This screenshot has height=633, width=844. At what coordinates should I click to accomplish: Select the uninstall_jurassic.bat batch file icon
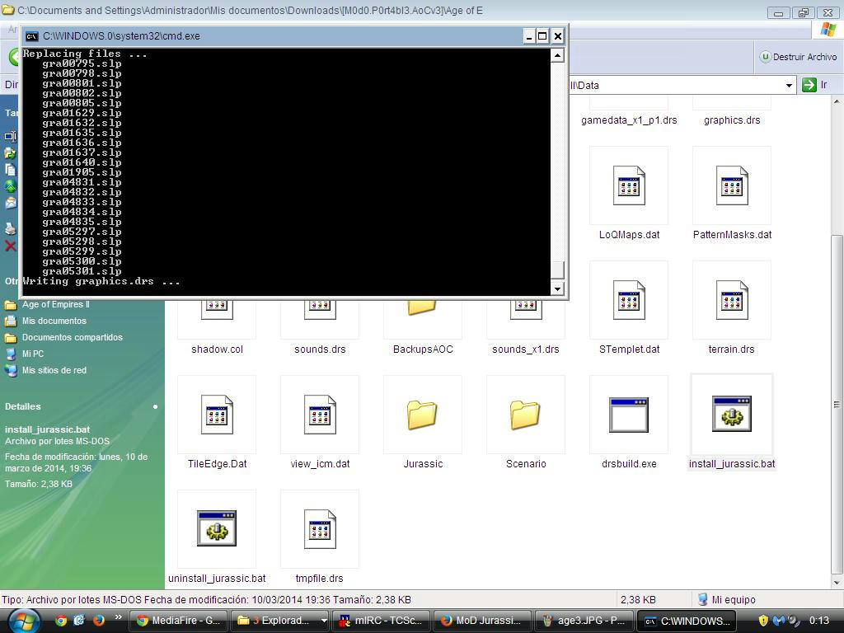click(x=217, y=528)
